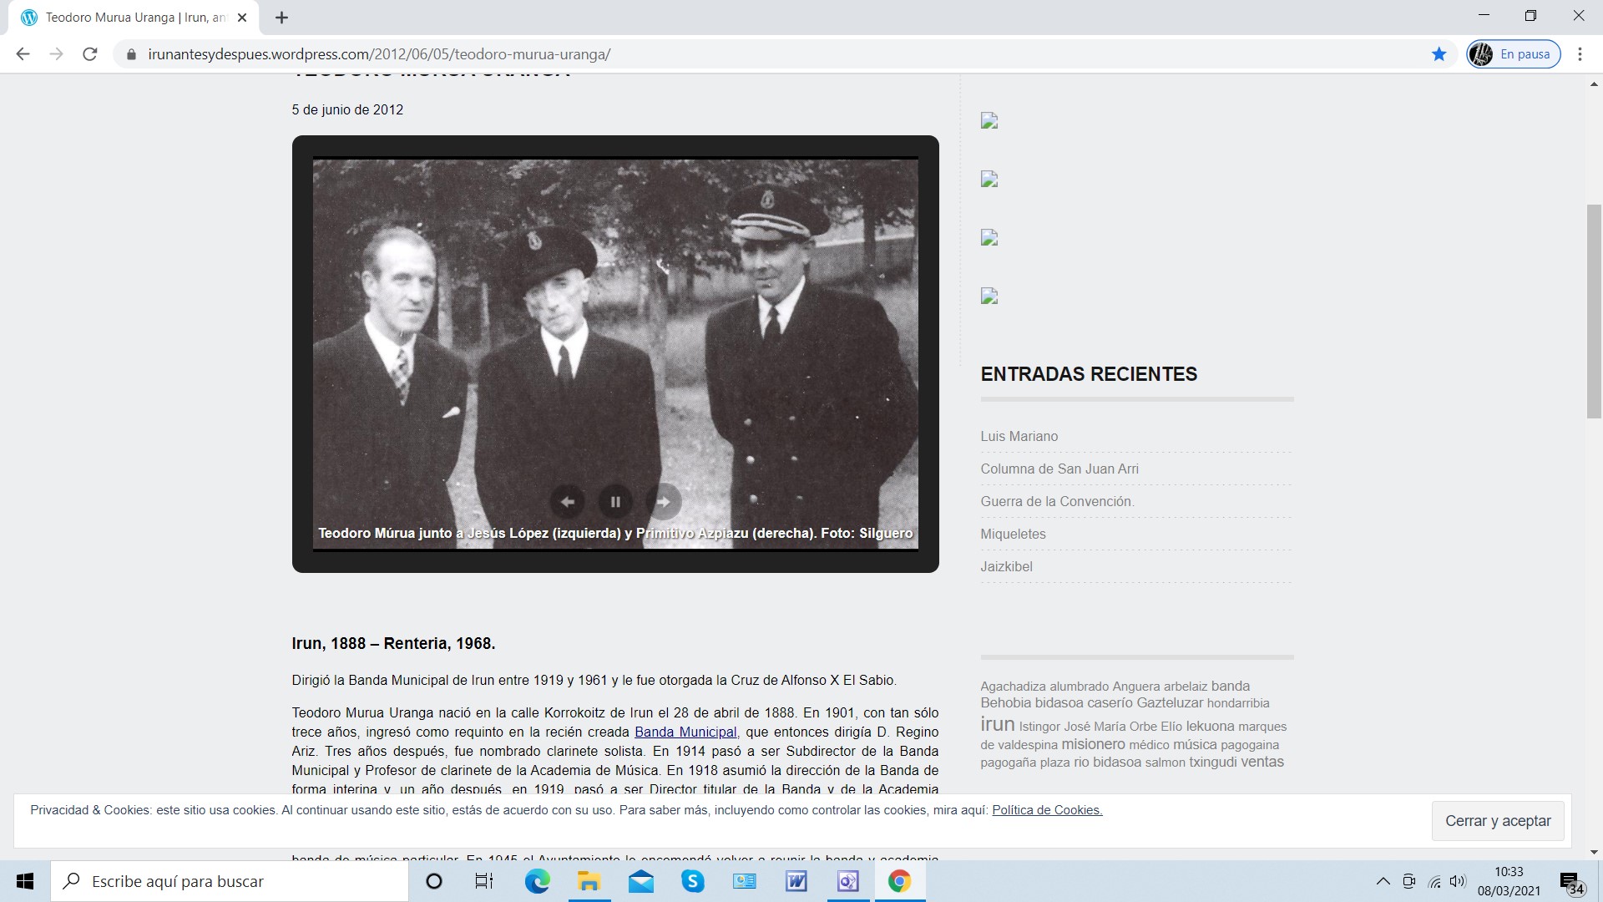Launch Microsoft Edge from taskbar
Viewport: 1603px width, 902px height.
(537, 881)
